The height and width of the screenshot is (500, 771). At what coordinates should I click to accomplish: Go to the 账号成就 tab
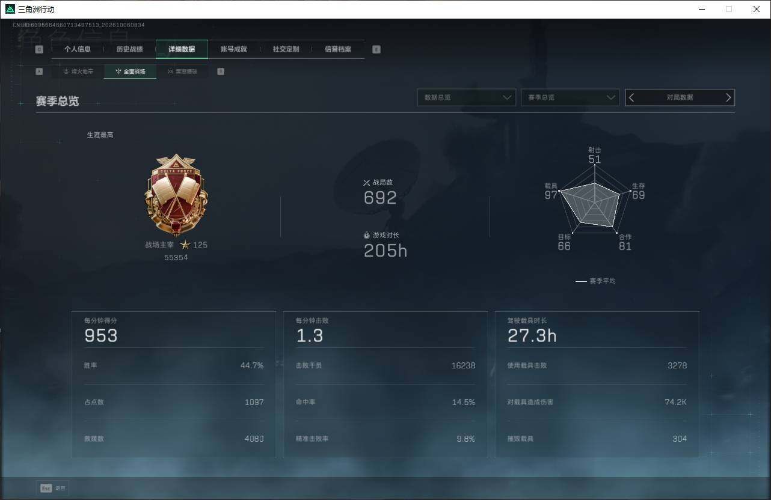coord(234,49)
